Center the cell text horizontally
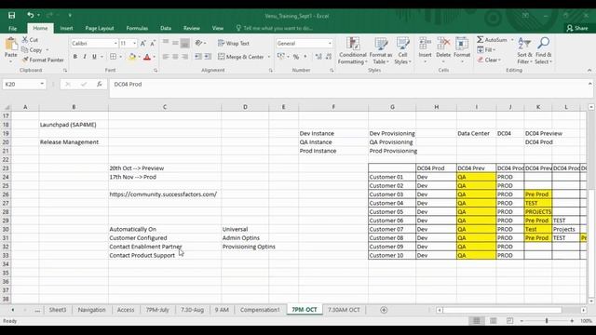Screen dimensions: 596x335 (x=175, y=57)
